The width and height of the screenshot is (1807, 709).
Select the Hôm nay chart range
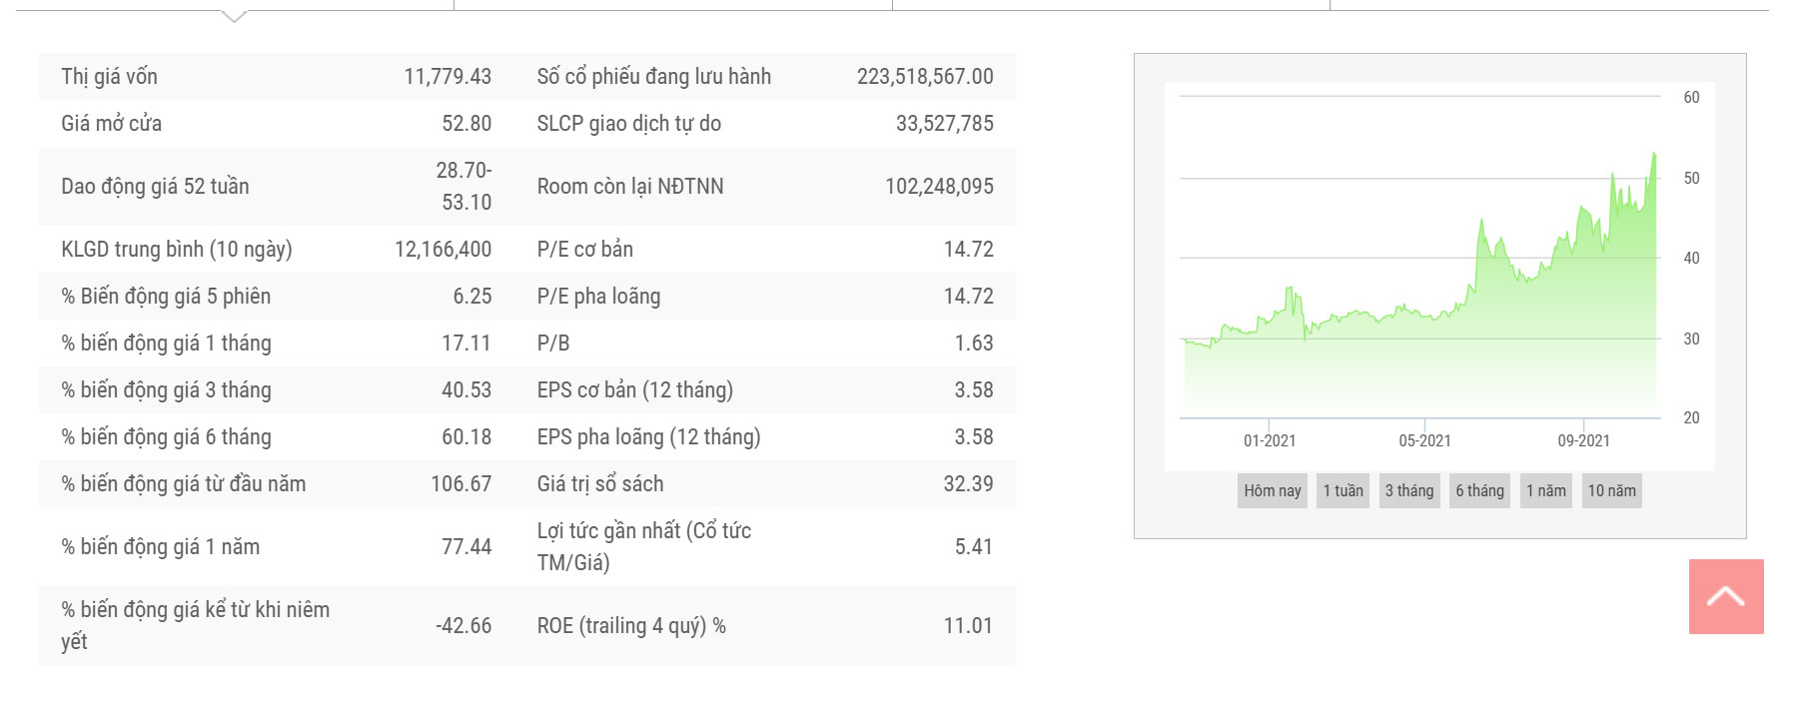tap(1272, 490)
